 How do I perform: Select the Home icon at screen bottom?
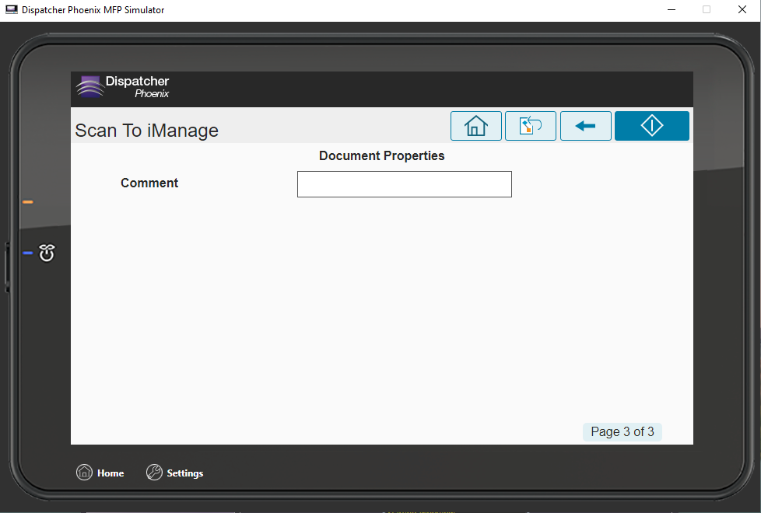coord(84,472)
